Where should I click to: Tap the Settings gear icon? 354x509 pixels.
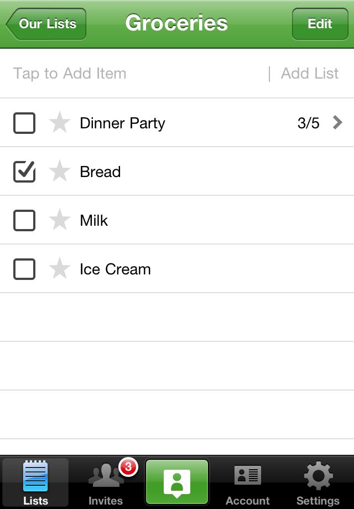(x=318, y=476)
